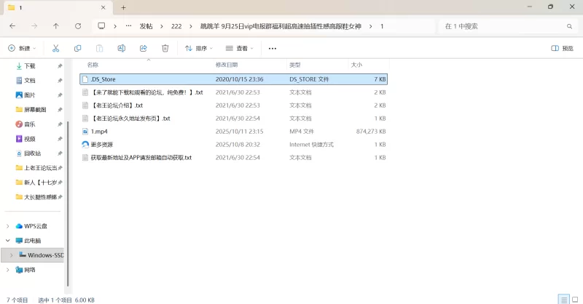583x304 pixels.
Task: Refresh the current folder view
Action: (78, 25)
